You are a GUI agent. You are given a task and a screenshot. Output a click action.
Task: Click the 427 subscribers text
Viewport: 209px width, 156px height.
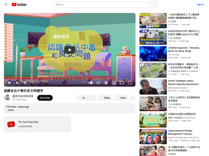tap(19, 99)
